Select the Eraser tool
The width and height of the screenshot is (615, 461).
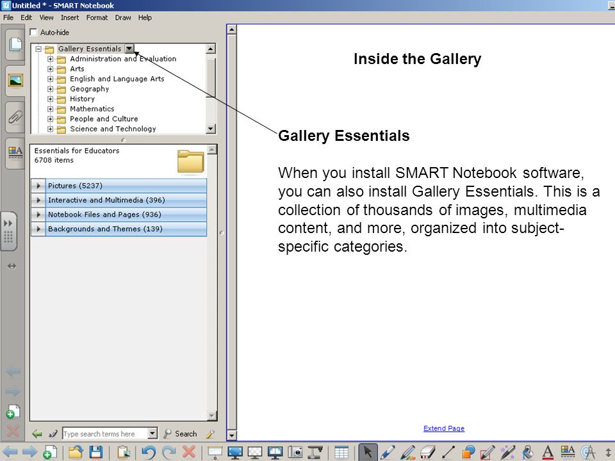coord(428,453)
